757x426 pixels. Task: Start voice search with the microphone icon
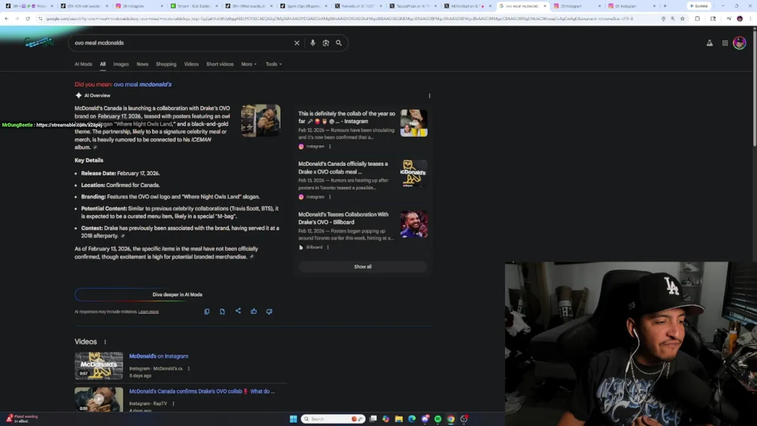pyautogui.click(x=313, y=43)
